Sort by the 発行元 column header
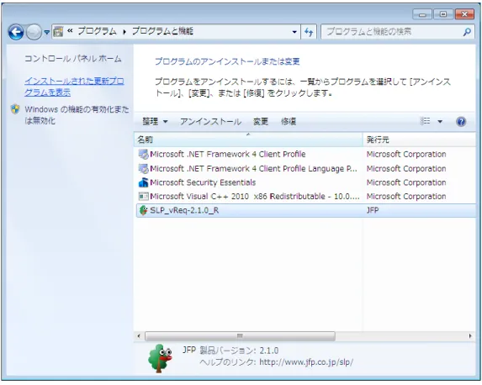The image size is (482, 385). [419, 140]
